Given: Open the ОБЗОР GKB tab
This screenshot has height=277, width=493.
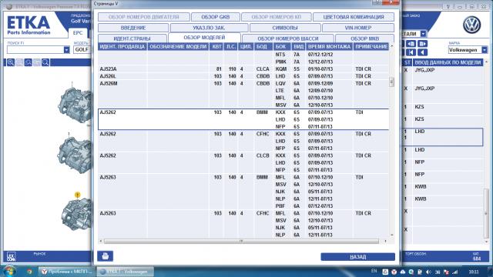Looking at the screenshot, I should point(216,17).
